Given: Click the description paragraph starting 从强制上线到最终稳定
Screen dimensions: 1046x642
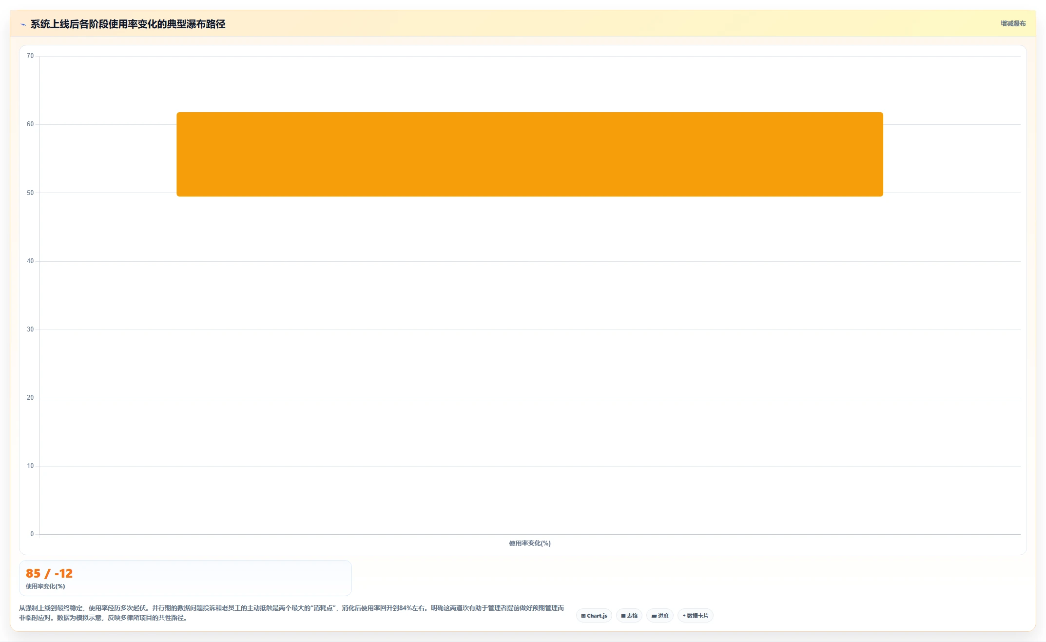Looking at the screenshot, I should 291,613.
